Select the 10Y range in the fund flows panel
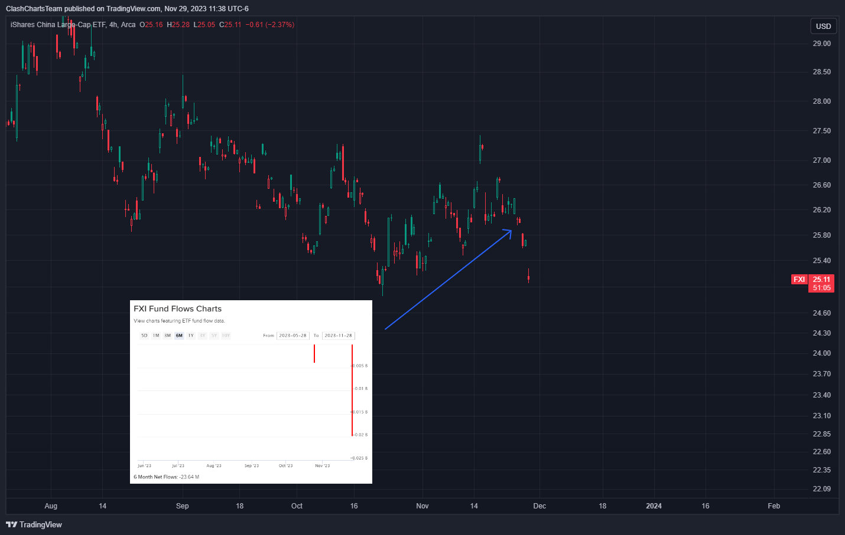The image size is (845, 535). pyautogui.click(x=226, y=336)
